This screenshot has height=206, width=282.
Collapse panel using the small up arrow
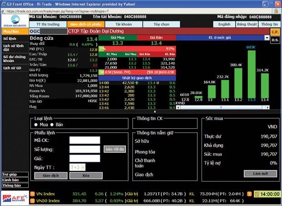point(154,111)
